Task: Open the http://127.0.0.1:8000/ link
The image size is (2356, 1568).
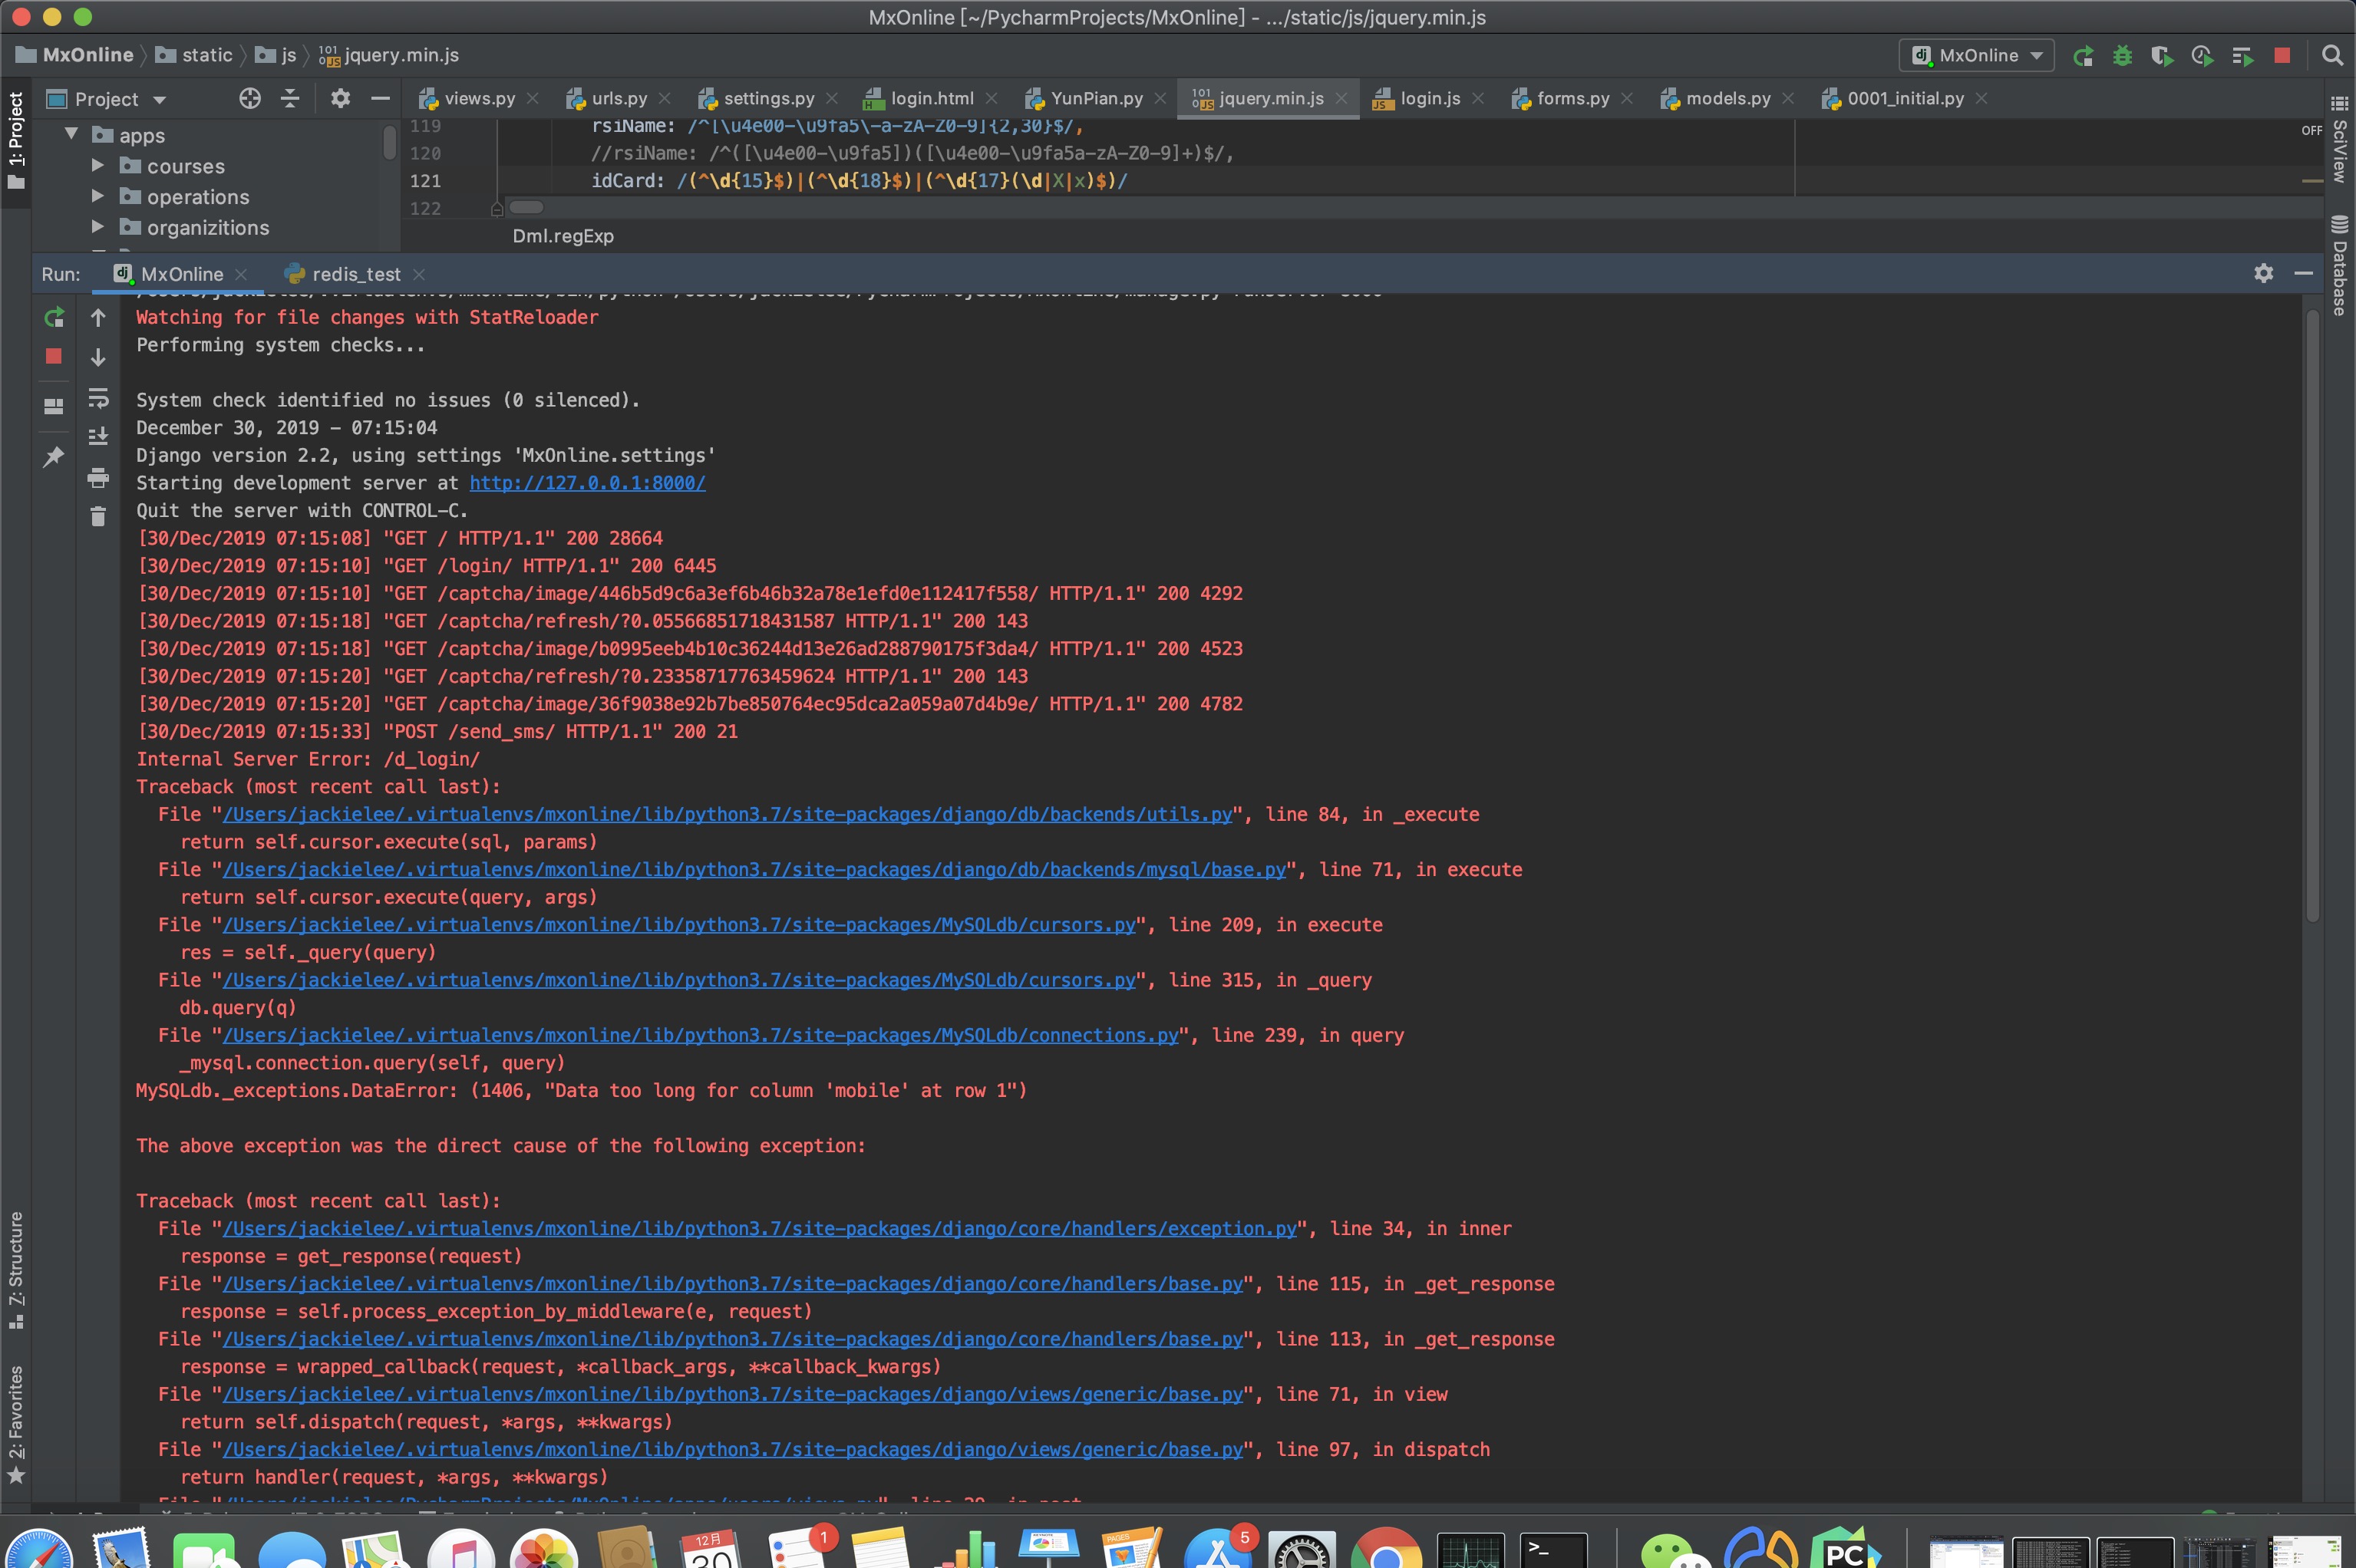Action: click(x=587, y=483)
